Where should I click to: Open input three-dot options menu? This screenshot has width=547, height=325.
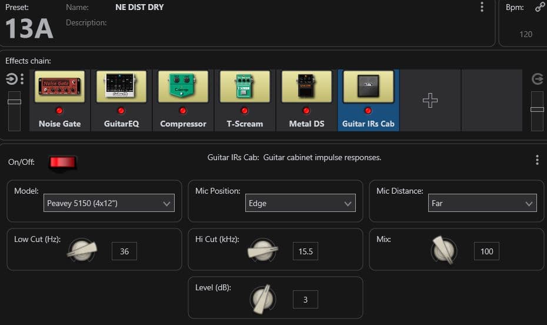(x=22, y=79)
